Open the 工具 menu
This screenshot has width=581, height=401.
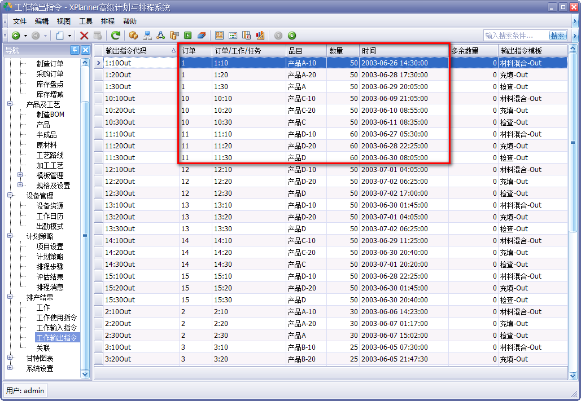86,21
